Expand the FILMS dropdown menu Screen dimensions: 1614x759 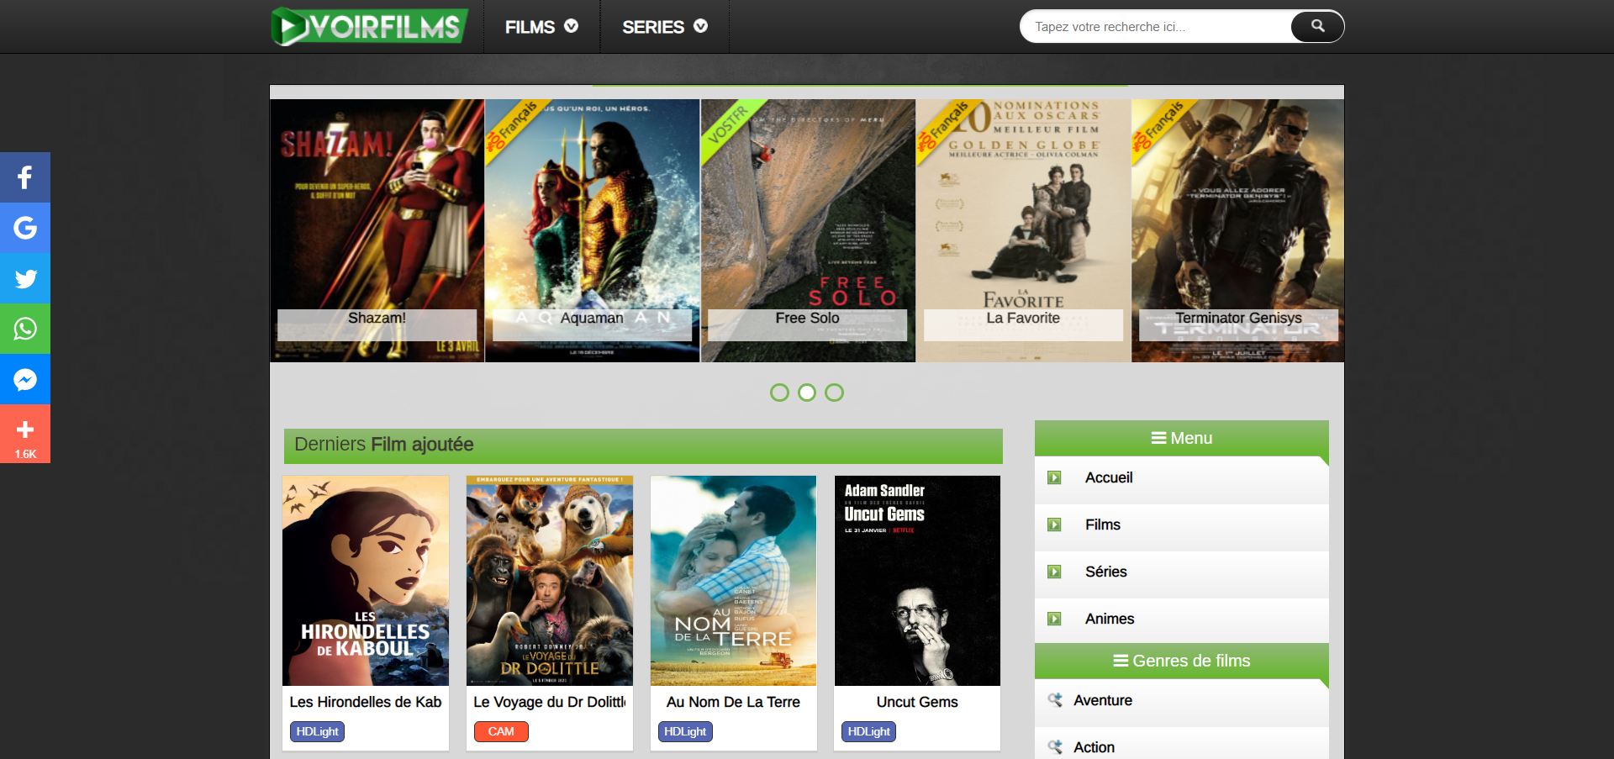point(541,27)
